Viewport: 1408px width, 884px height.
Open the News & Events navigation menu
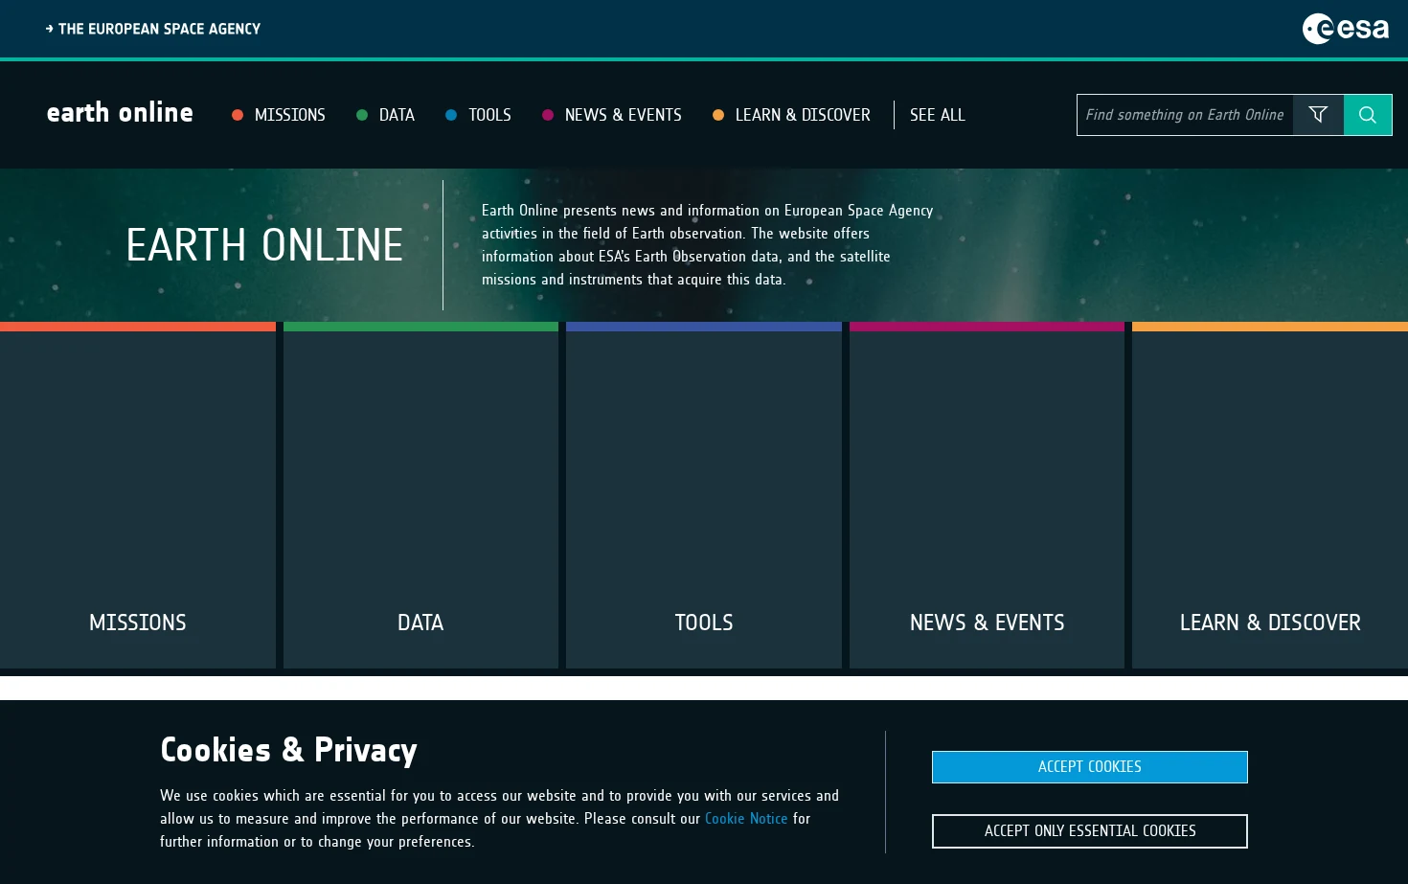pyautogui.click(x=612, y=115)
